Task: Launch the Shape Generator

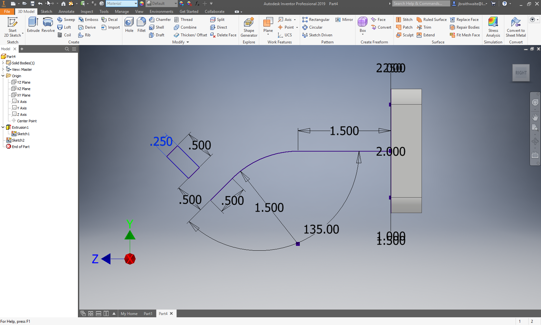Action: pyautogui.click(x=249, y=27)
